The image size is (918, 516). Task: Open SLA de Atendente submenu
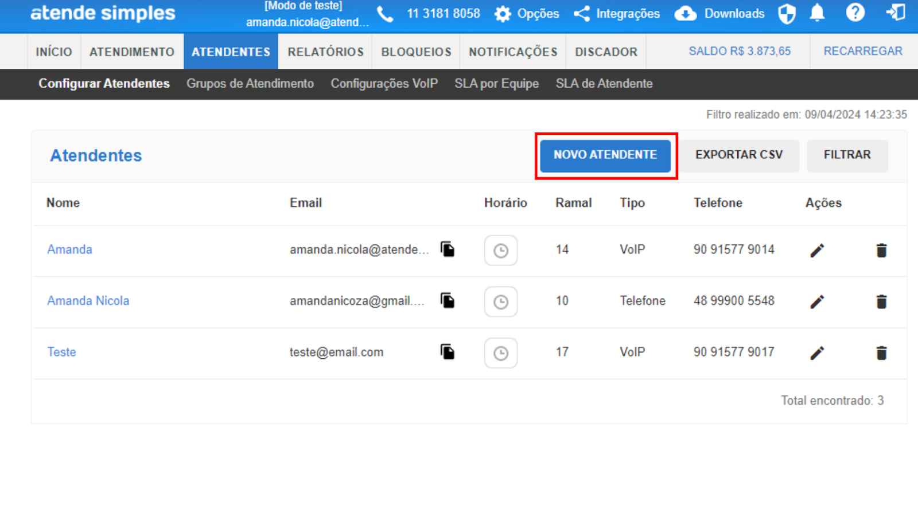pos(604,84)
